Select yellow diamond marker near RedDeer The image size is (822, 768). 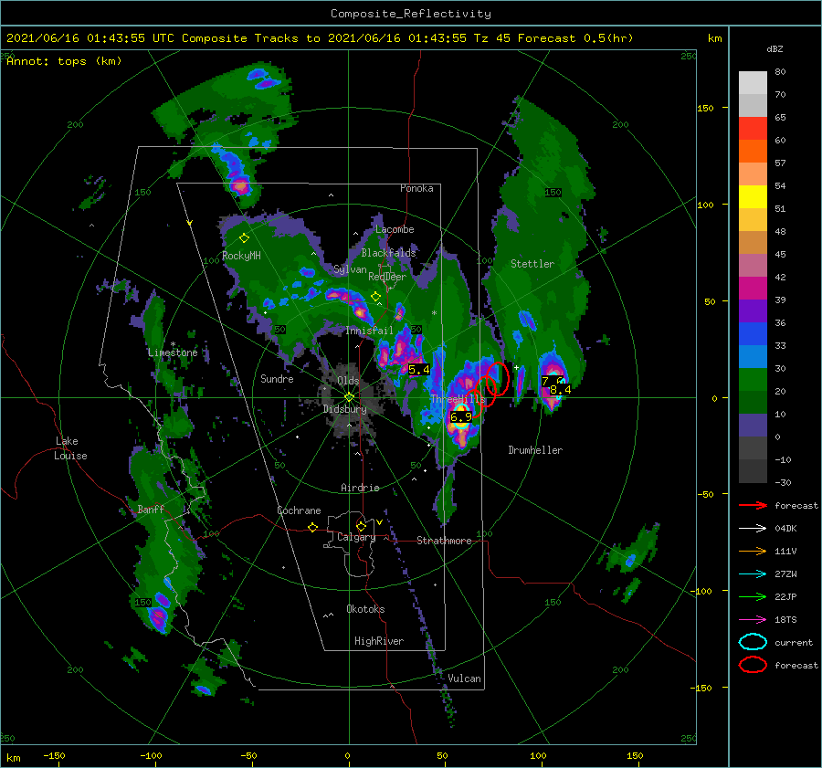(375, 297)
